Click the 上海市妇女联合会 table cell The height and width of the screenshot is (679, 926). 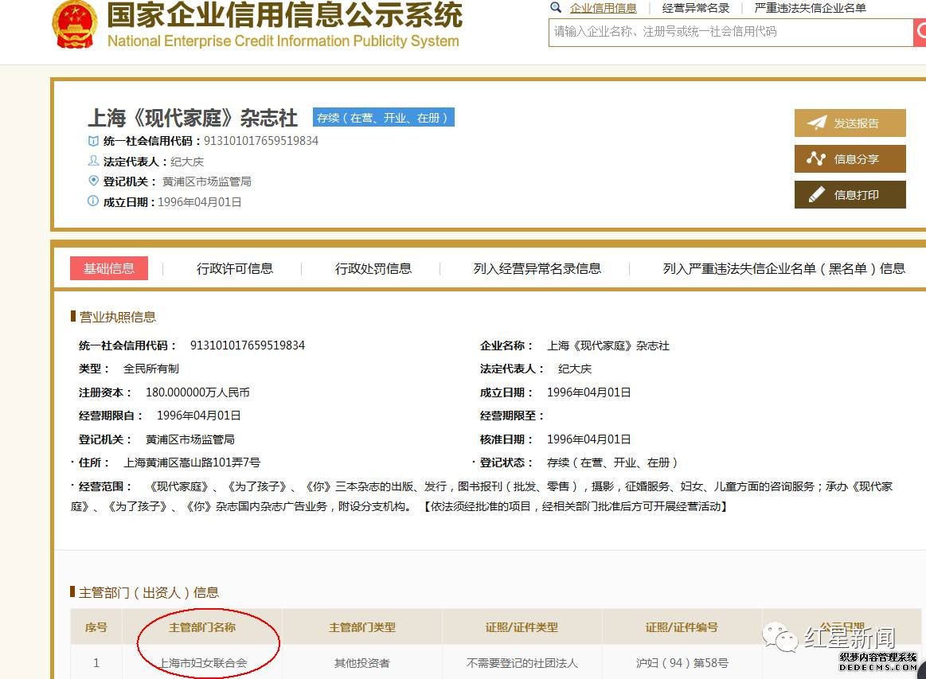point(202,663)
